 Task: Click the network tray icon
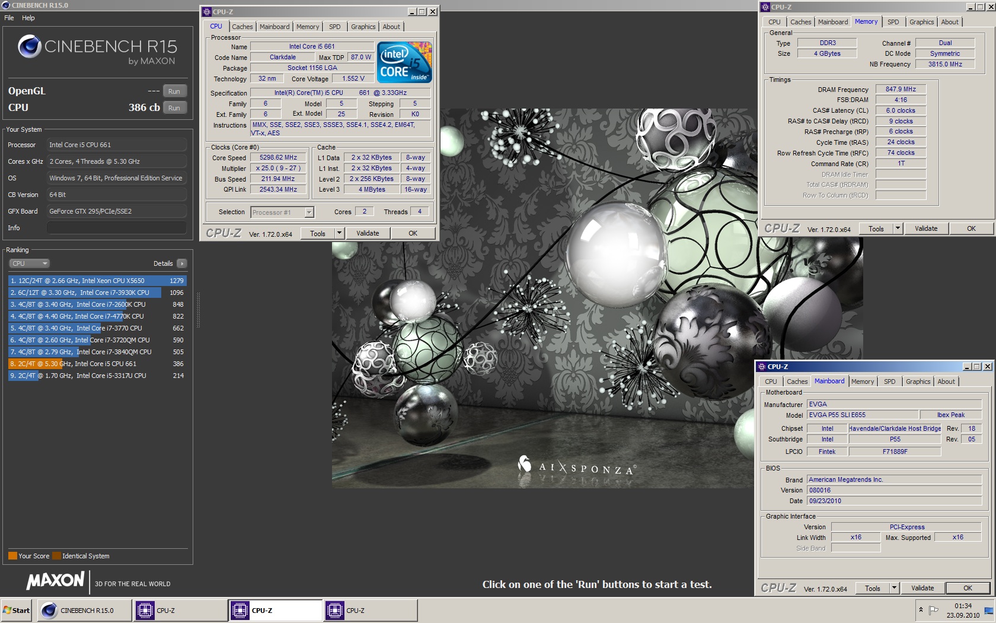point(988,611)
